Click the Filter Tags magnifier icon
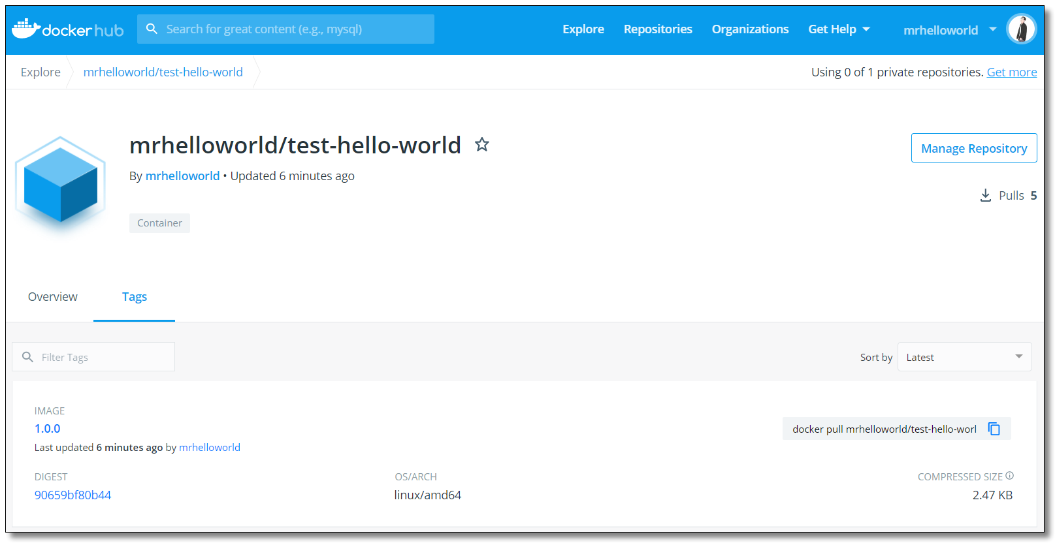This screenshot has width=1055, height=543. (x=27, y=357)
